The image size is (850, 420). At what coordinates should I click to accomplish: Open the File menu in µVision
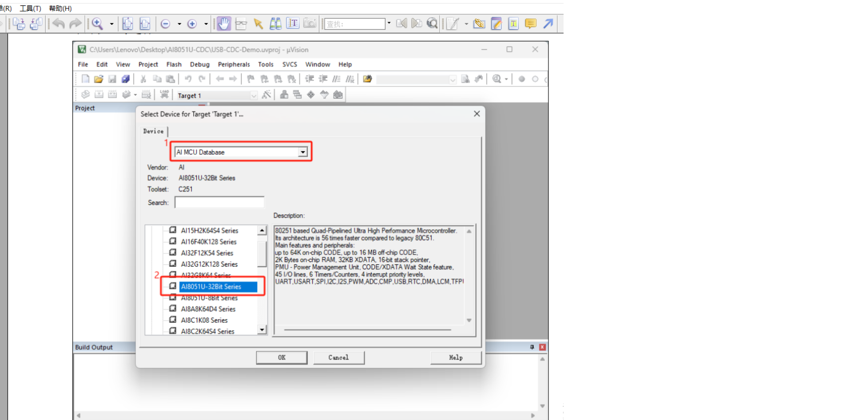(x=83, y=64)
